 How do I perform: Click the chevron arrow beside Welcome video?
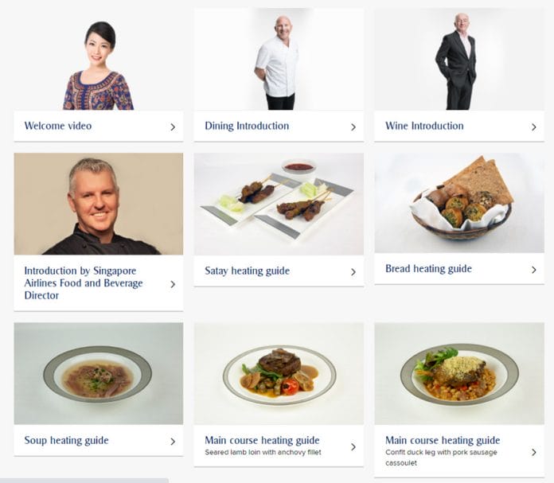coord(173,127)
